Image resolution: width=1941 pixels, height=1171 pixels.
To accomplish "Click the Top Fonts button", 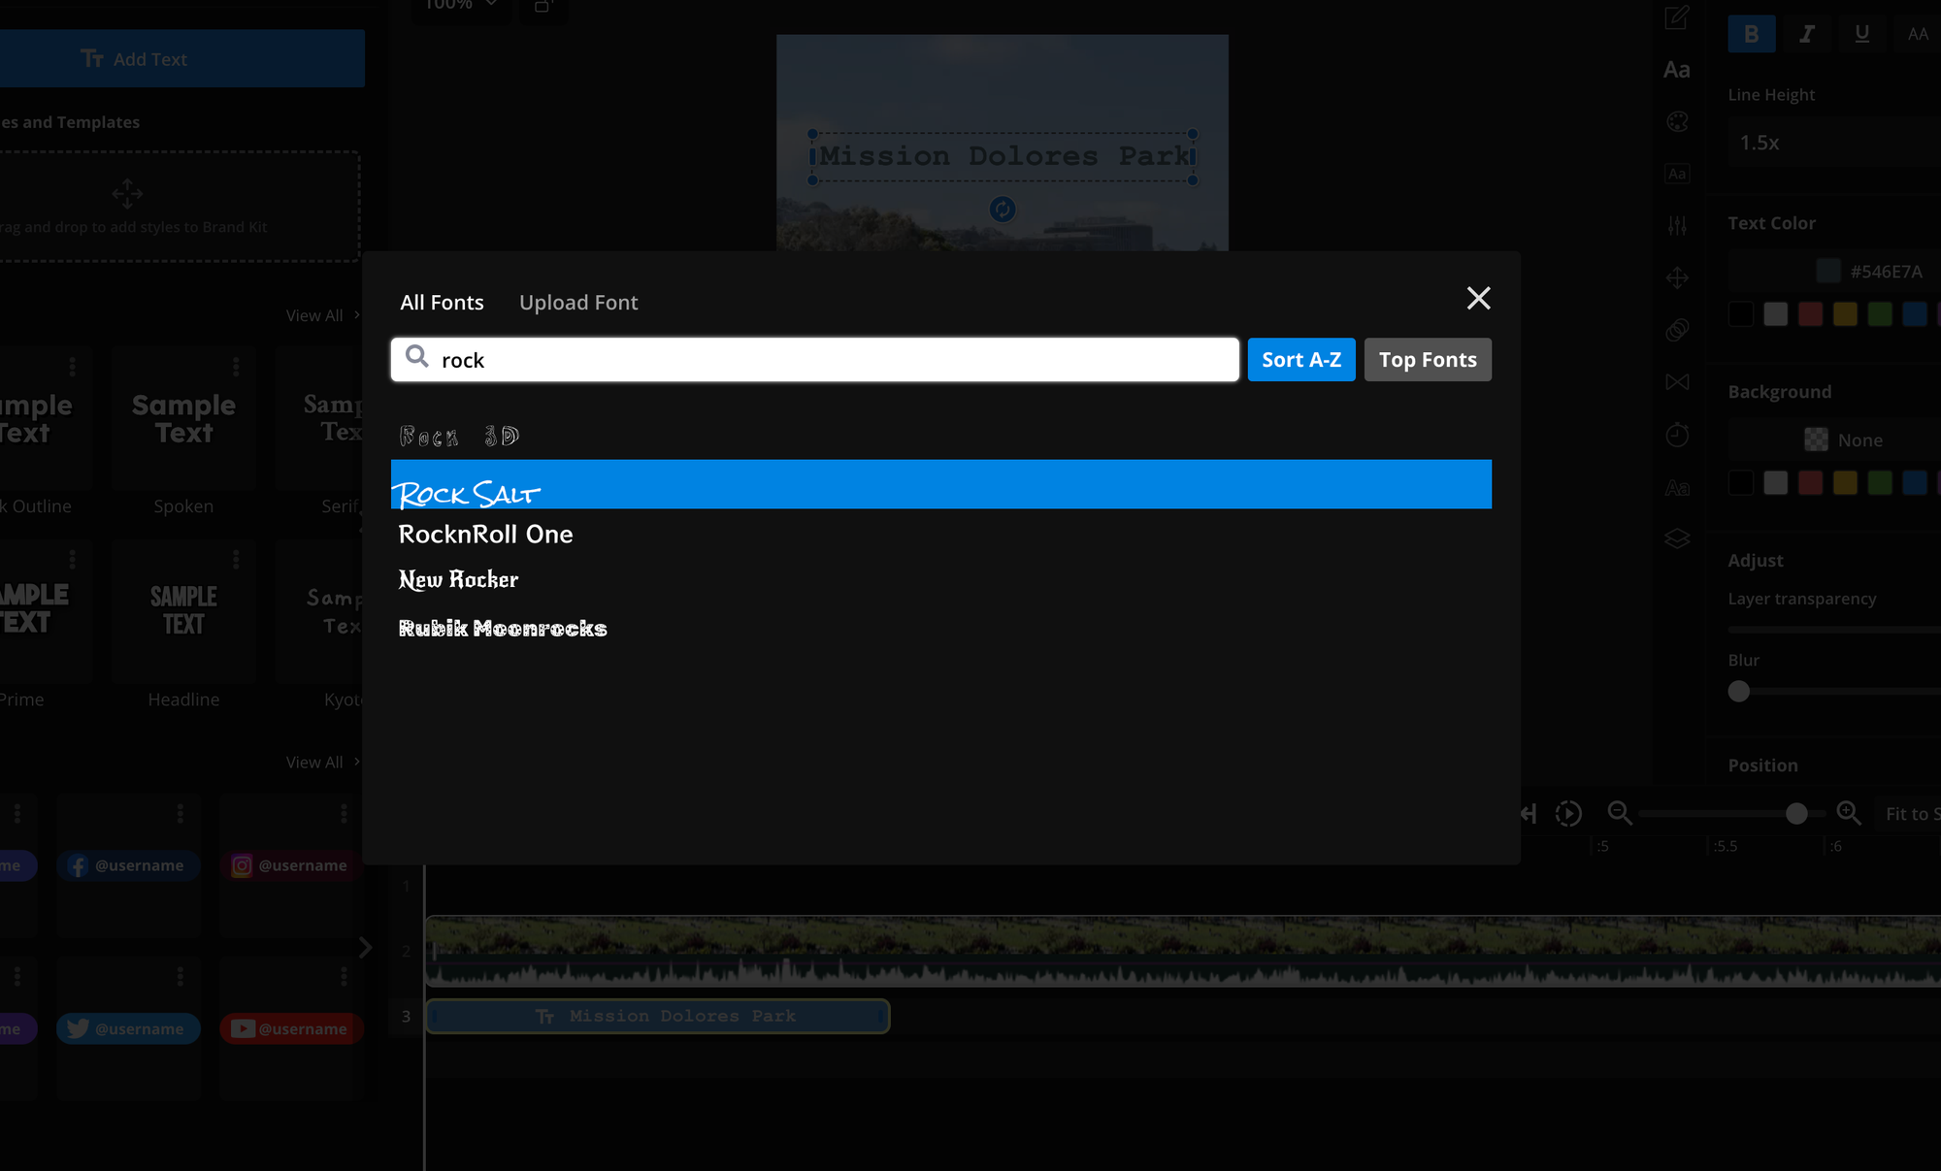I will click(1428, 359).
